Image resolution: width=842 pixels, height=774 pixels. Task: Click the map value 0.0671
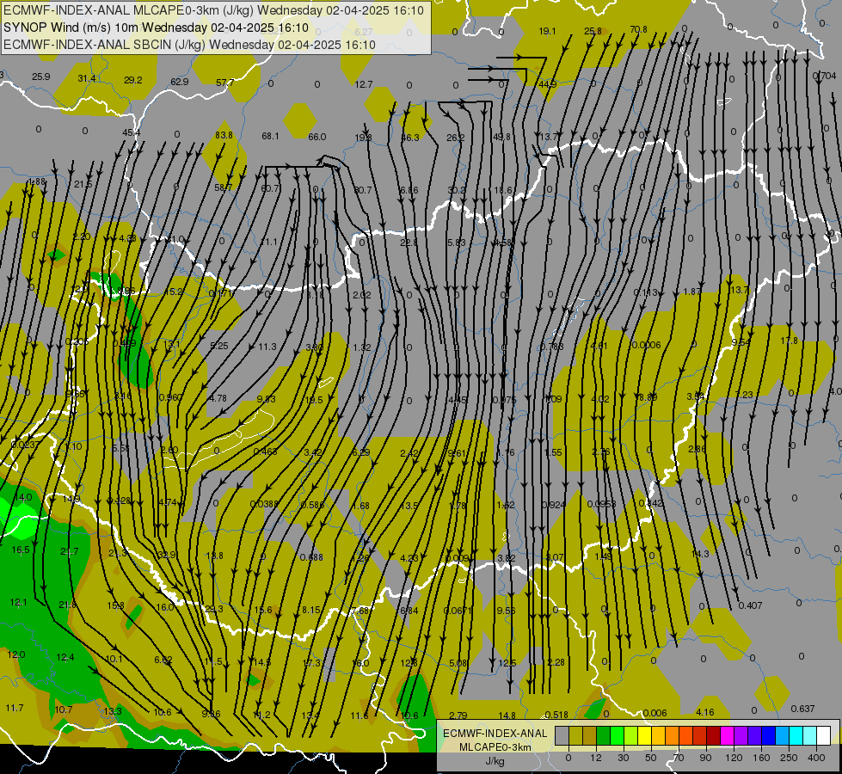(x=458, y=611)
